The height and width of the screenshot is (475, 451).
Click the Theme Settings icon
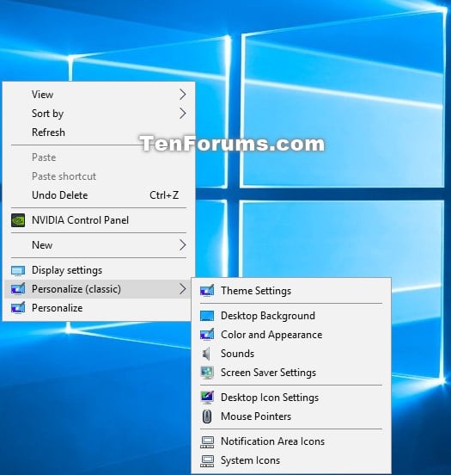coord(207,291)
